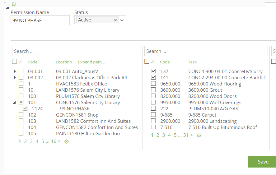Expand the 03-002 Clackamas Office Park row
The width and height of the screenshot is (276, 175).
(15, 77)
